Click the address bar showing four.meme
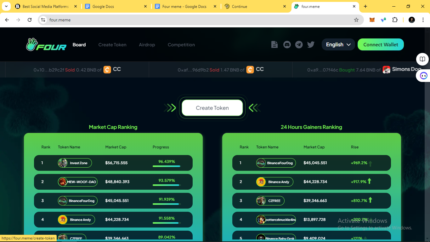 pos(201,20)
